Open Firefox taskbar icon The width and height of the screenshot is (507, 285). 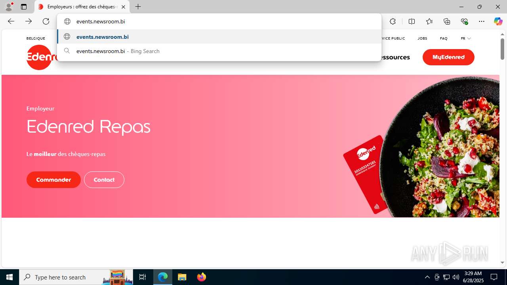201,277
